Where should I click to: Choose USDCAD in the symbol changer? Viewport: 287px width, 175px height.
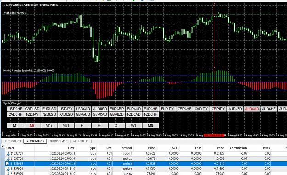click(x=83, y=109)
